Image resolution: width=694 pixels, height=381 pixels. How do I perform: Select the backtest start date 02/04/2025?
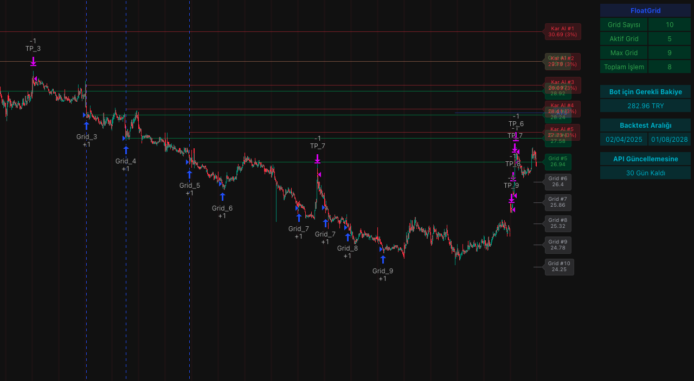[624, 140]
